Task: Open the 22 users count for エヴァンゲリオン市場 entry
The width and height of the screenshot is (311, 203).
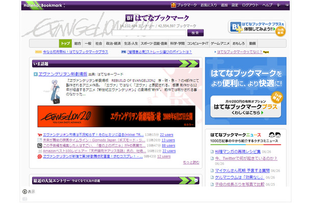Action: point(167,135)
